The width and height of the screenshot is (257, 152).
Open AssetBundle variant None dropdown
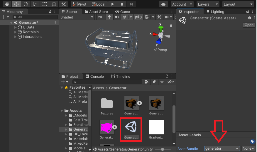pos(248,148)
